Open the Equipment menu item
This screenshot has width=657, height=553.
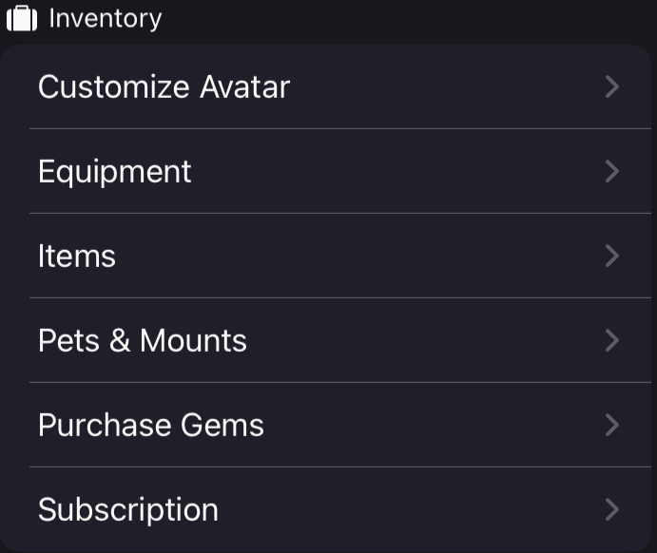[115, 172]
